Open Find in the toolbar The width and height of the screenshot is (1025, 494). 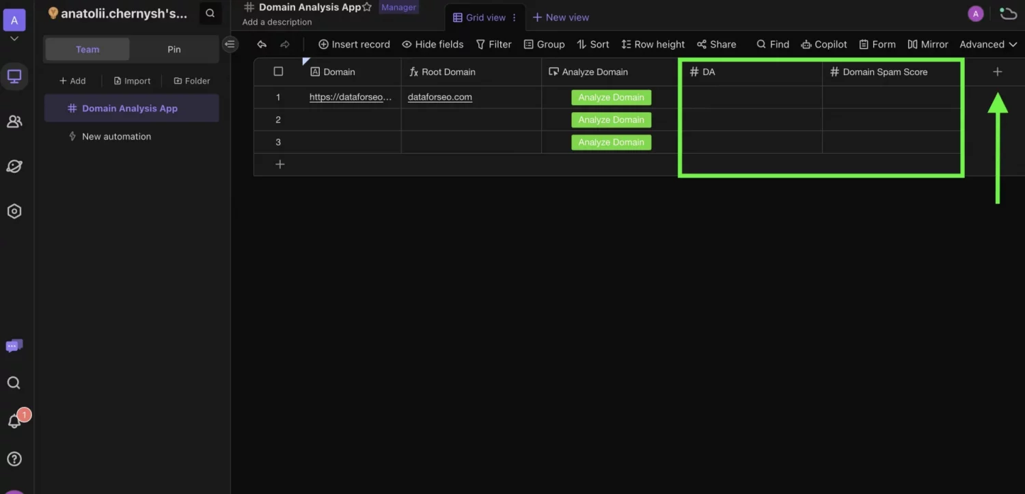772,44
